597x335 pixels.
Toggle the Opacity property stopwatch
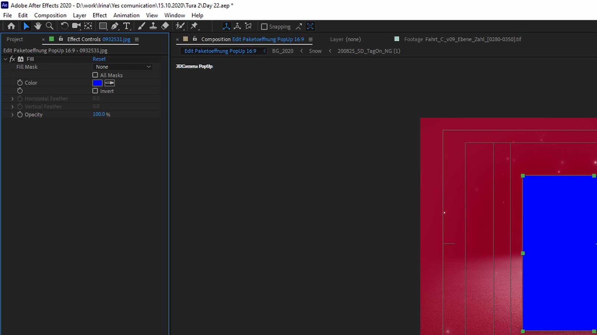point(20,115)
